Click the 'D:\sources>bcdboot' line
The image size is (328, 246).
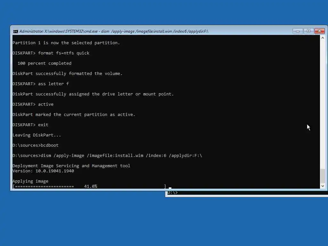(x=35, y=145)
